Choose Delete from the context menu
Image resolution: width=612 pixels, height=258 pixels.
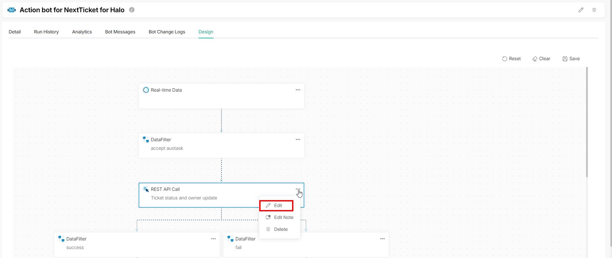tap(280, 229)
